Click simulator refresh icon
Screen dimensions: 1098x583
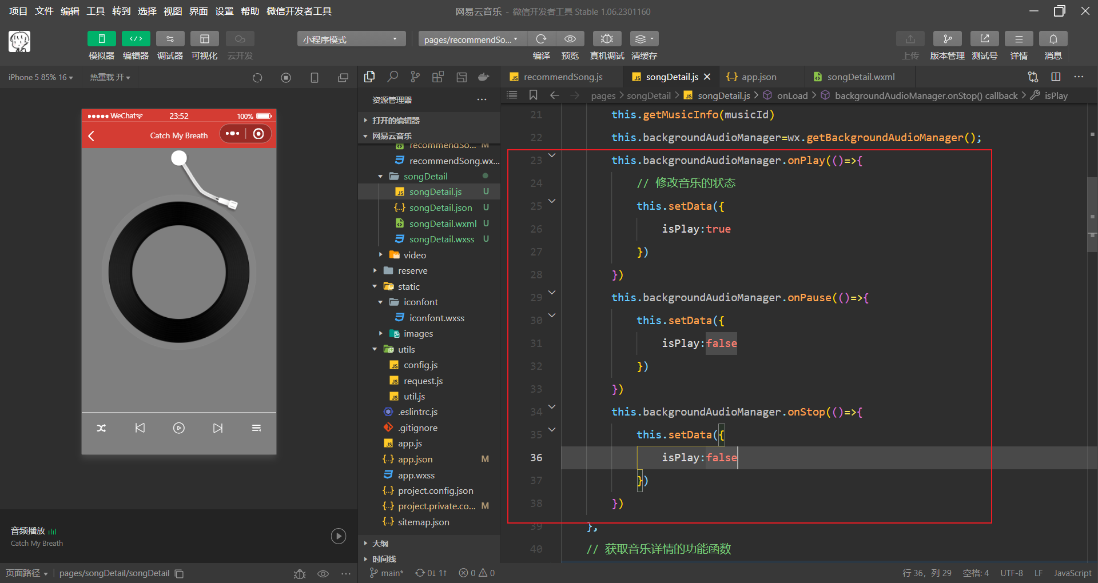[257, 78]
